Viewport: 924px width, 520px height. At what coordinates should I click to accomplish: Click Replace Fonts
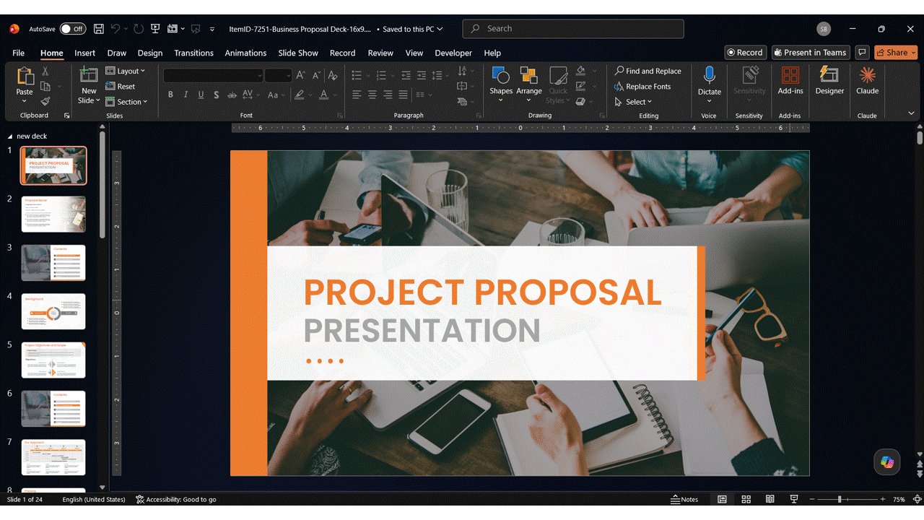pos(642,87)
